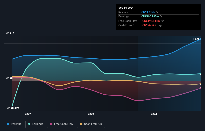
Task: Select the pink Free Cash Flow endpoint marker
Action: click(201, 88)
